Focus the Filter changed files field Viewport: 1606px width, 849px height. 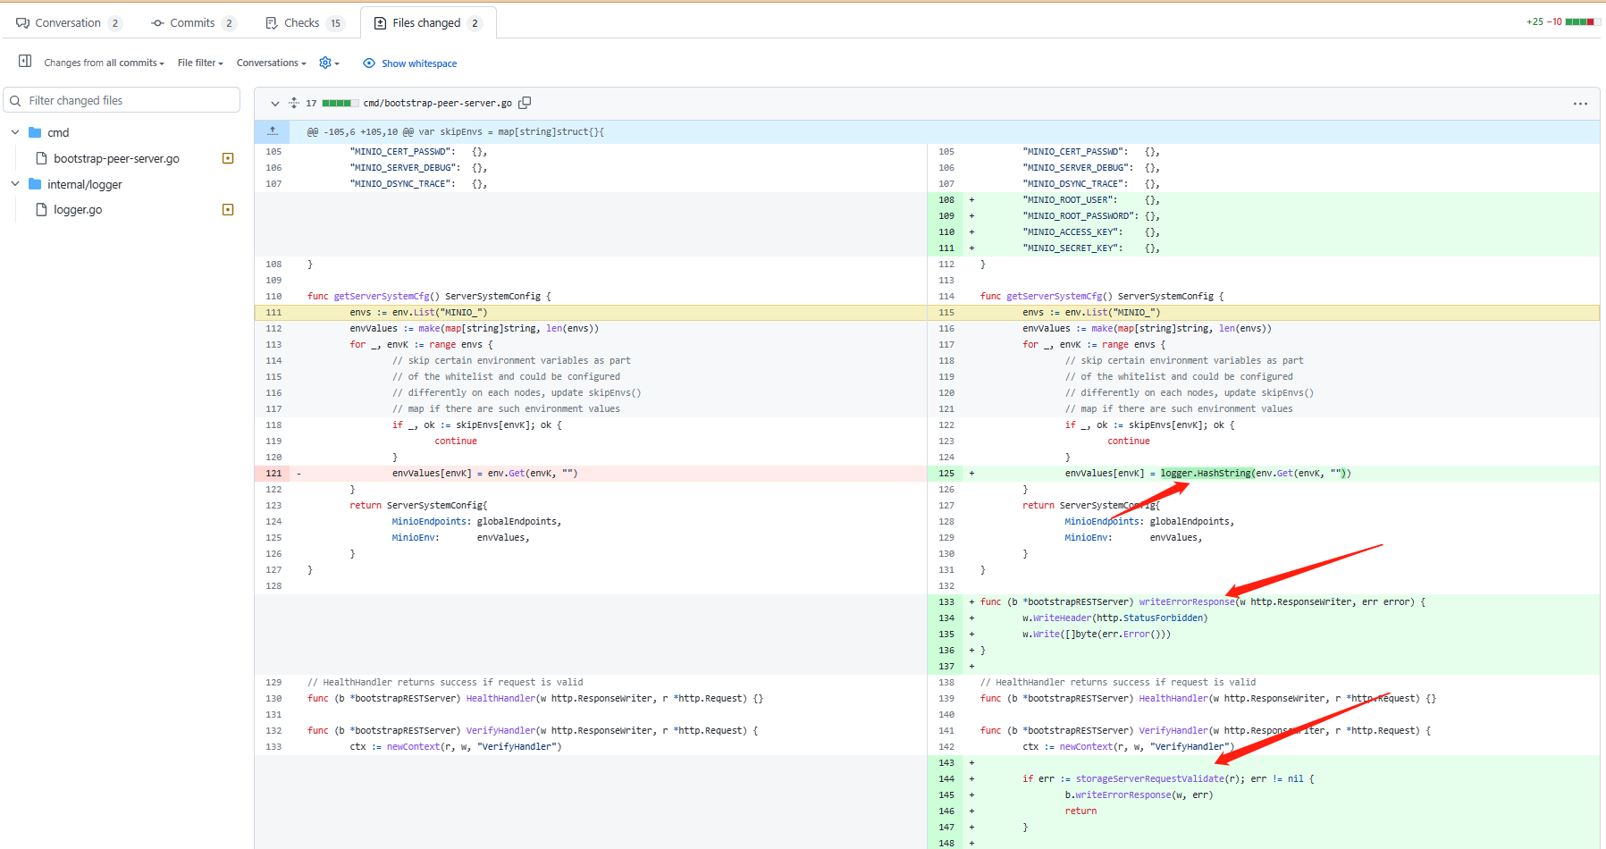[122, 100]
